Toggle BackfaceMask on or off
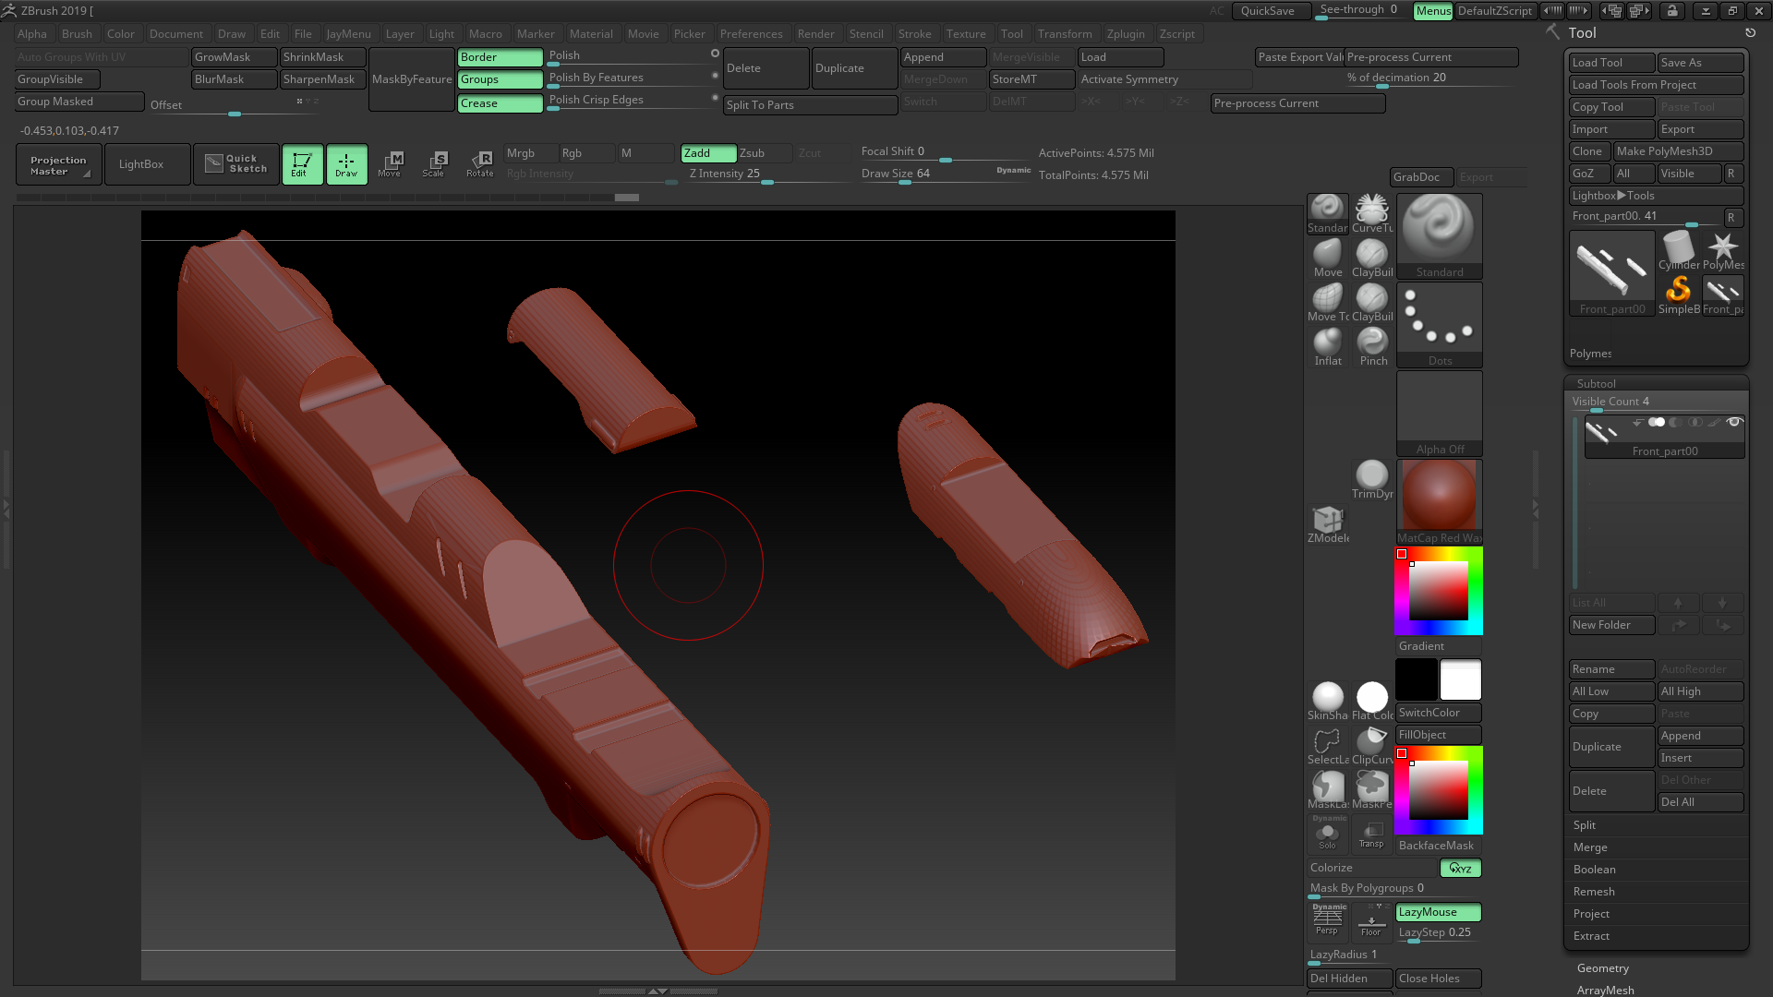The height and width of the screenshot is (997, 1773). click(1437, 845)
